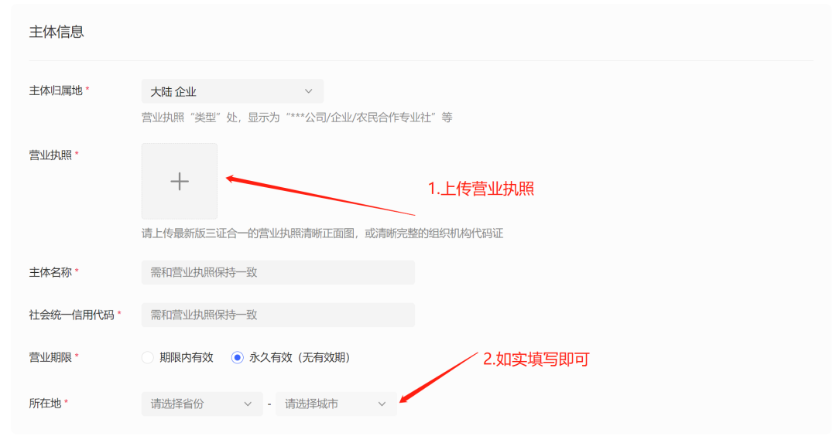Image resolution: width=836 pixels, height=443 pixels.
Task: Click the 主体信息 section heading
Action: point(57,32)
